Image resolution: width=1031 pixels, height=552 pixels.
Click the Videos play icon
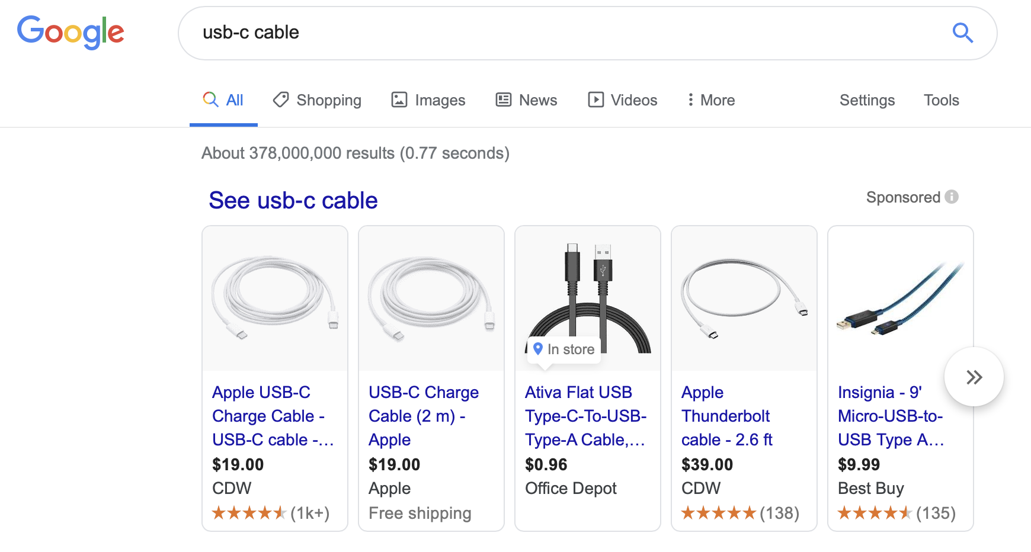(x=596, y=100)
